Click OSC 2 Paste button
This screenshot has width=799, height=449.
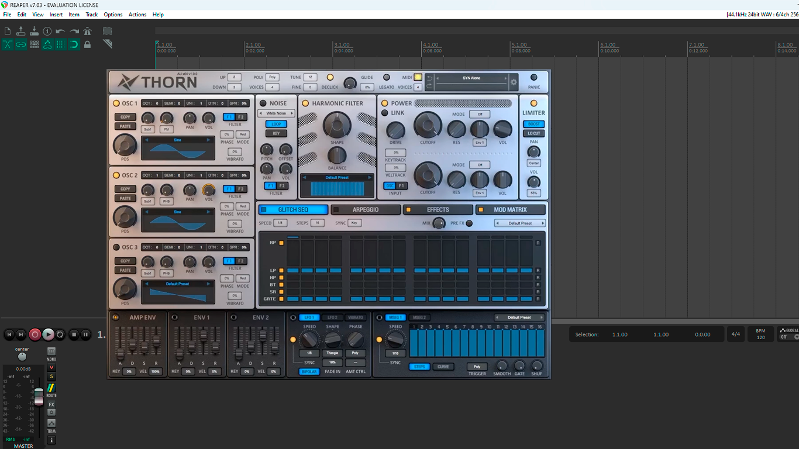125,198
